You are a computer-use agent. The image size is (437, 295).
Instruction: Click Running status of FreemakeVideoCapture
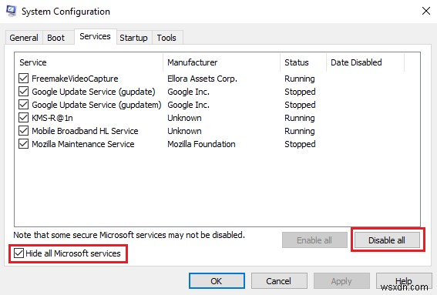300,79
